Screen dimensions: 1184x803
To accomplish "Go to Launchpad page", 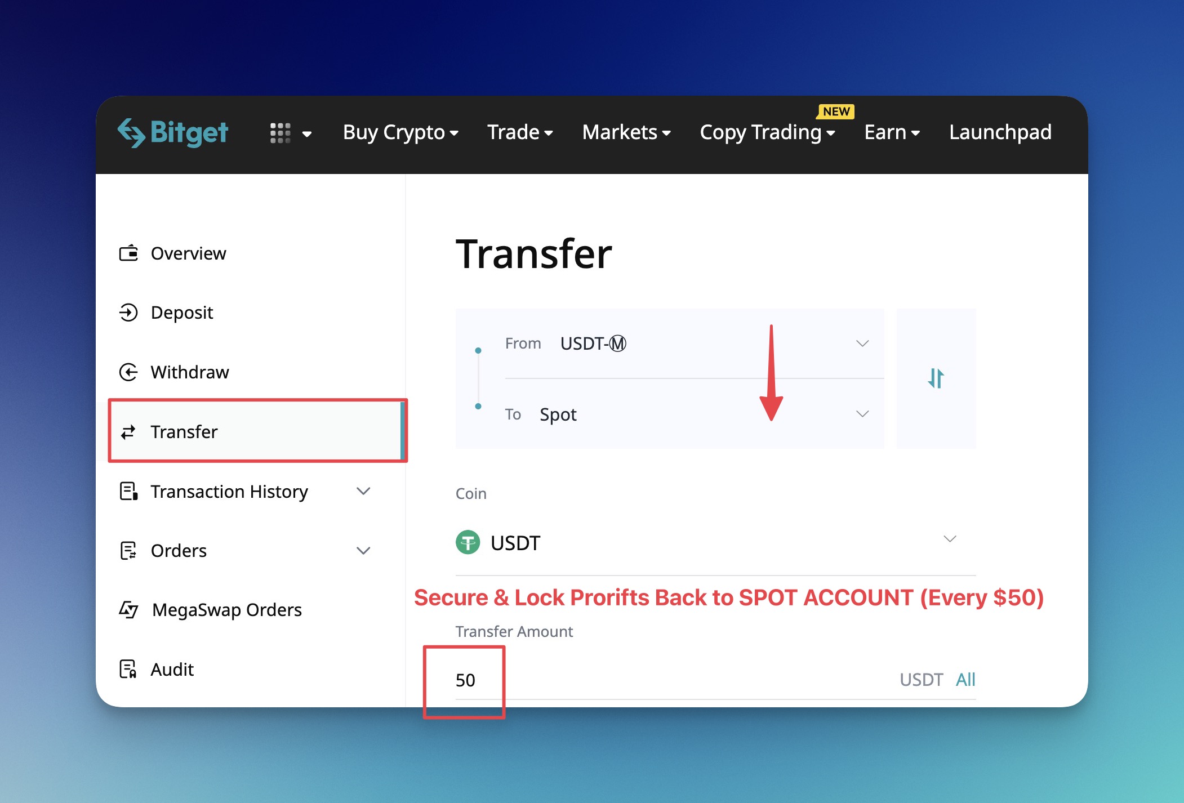I will 1000,133.
